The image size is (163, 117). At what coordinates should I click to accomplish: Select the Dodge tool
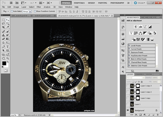(x=8, y=43)
